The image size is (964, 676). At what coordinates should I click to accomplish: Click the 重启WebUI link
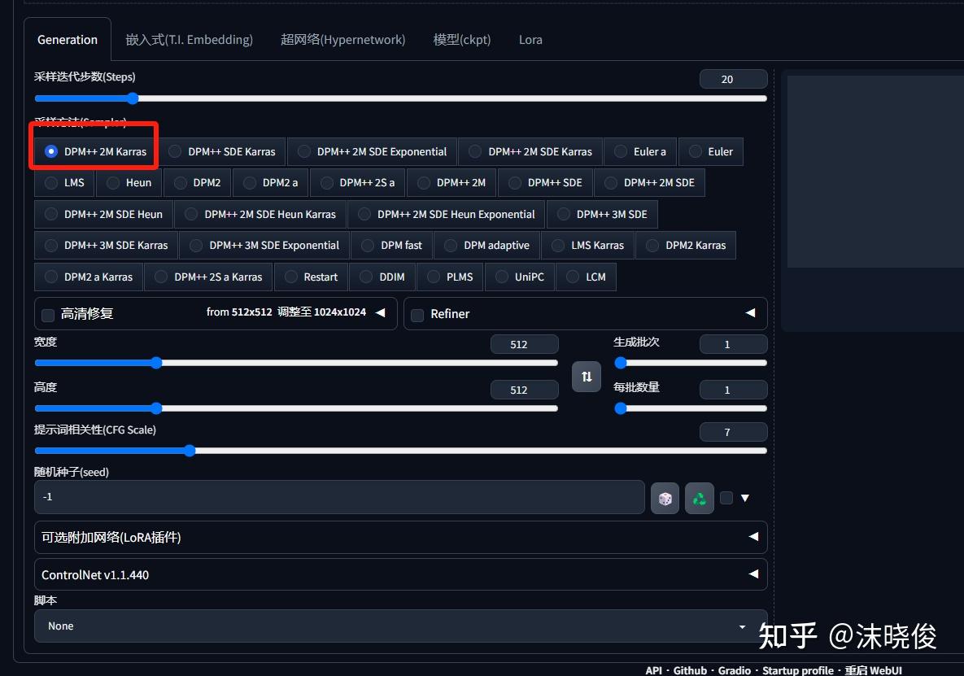(873, 669)
